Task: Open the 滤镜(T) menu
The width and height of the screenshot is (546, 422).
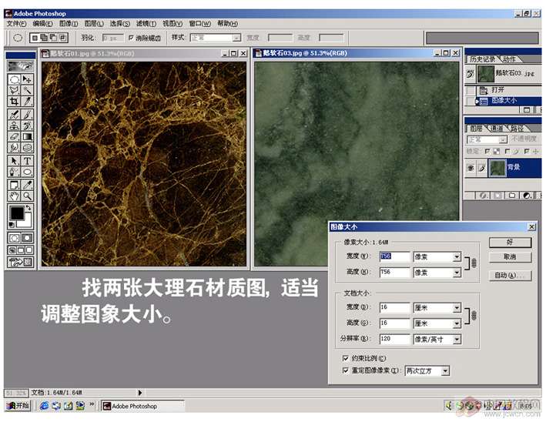Action: [146, 24]
